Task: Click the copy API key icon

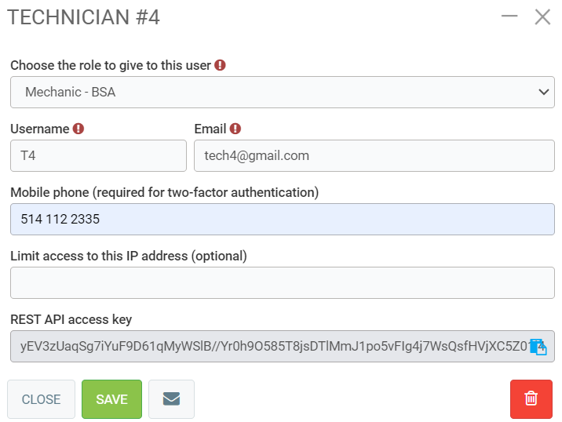Action: tap(538, 347)
